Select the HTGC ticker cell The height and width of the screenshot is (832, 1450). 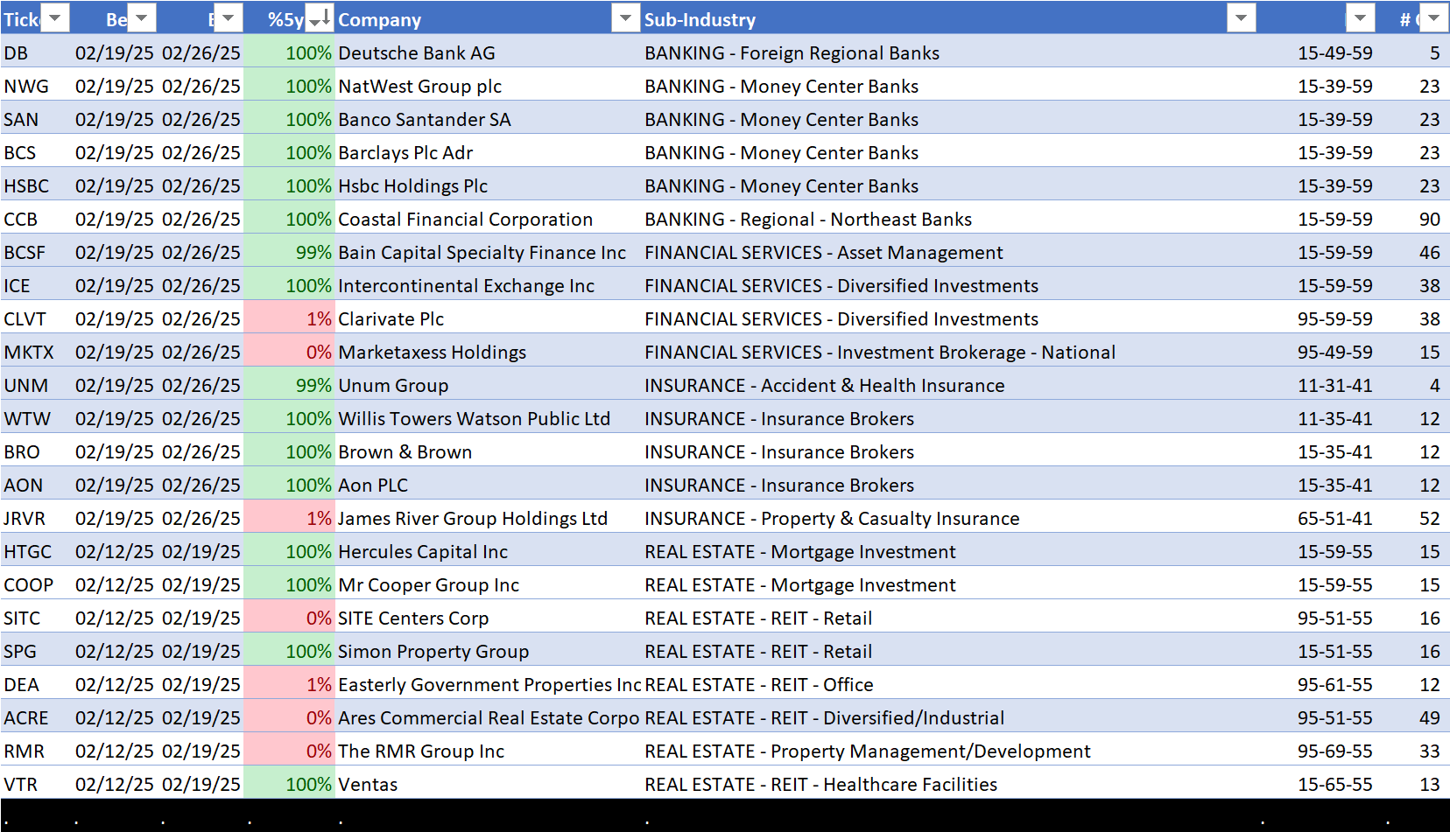coord(36,551)
